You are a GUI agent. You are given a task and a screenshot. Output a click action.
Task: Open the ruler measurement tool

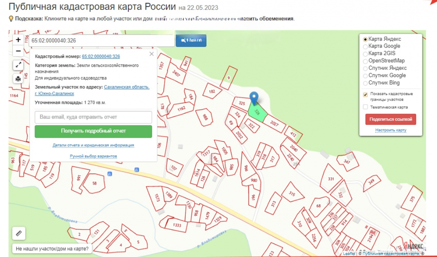pyautogui.click(x=19, y=233)
